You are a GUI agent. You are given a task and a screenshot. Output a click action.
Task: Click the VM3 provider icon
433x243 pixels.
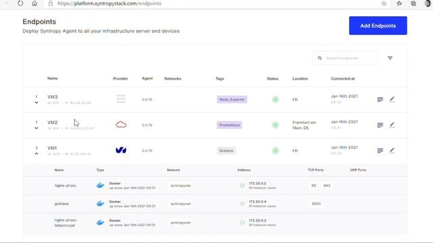120,99
